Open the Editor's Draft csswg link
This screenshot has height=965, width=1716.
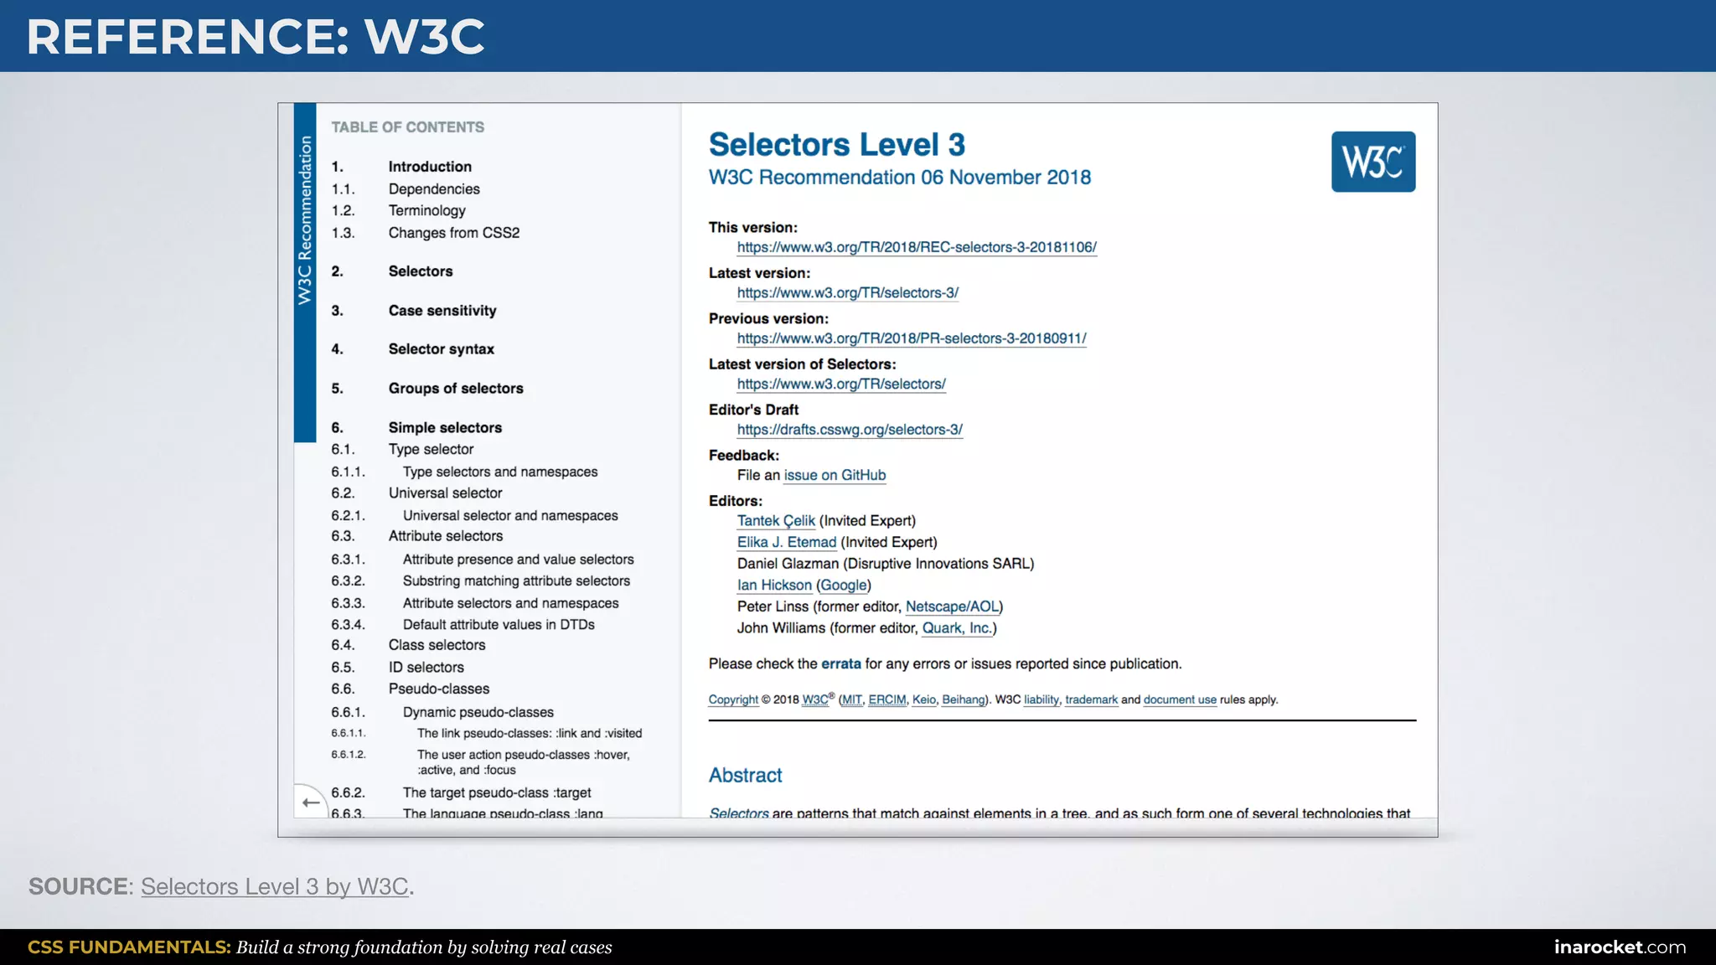pyautogui.click(x=850, y=430)
